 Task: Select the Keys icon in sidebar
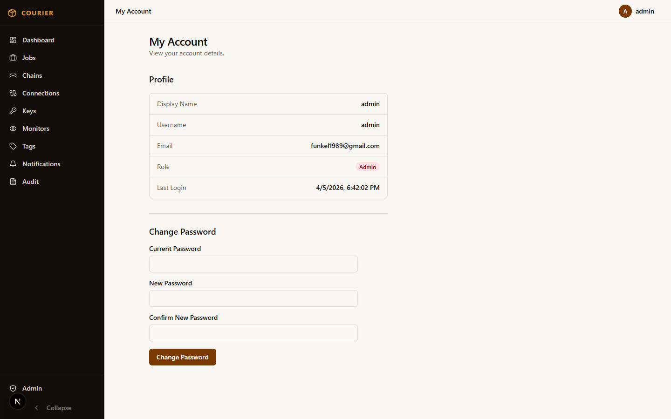pyautogui.click(x=13, y=111)
